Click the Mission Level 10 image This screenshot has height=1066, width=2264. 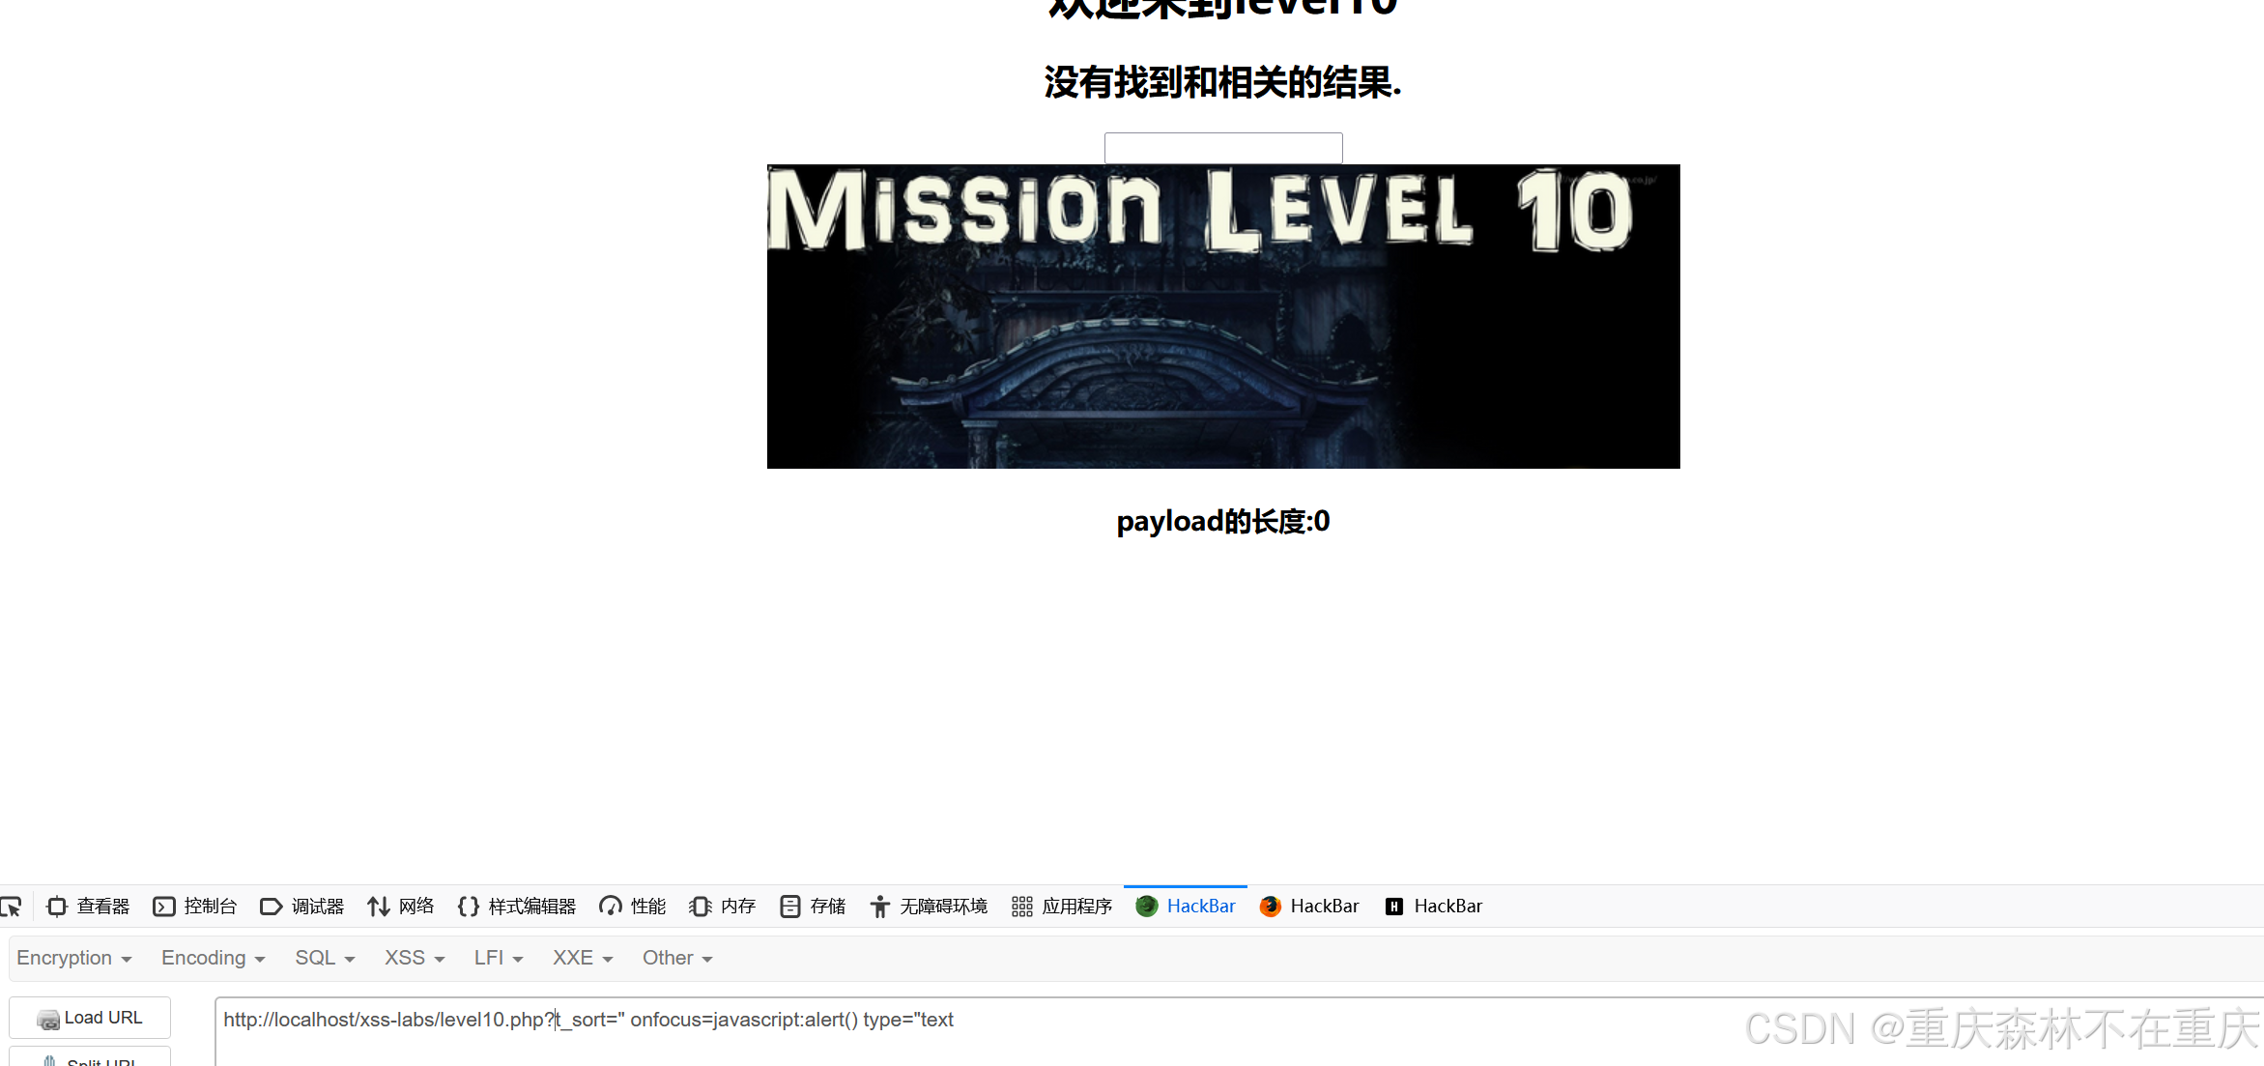click(1222, 316)
